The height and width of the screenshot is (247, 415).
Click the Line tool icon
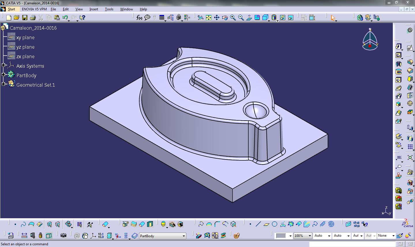pos(258,224)
